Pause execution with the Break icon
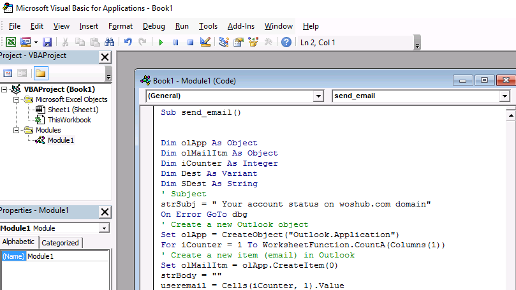Screen dimensions: 516x290 pos(176,43)
